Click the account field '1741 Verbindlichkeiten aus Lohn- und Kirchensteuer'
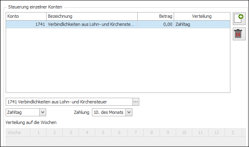Image resolution: width=249 pixels, height=147 pixels. click(x=69, y=102)
